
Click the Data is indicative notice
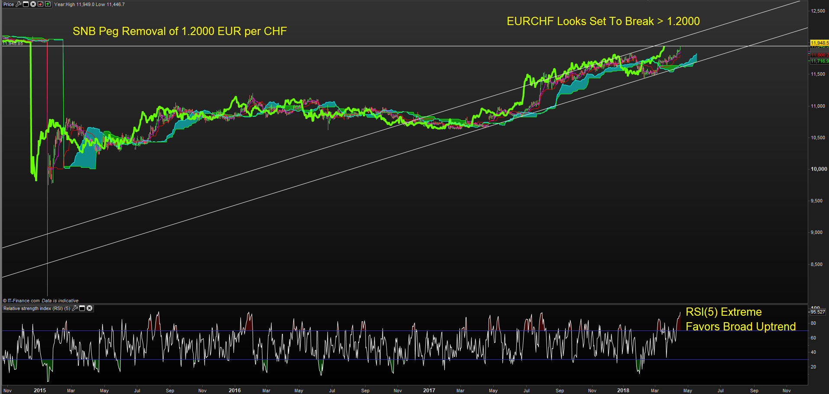pos(60,301)
